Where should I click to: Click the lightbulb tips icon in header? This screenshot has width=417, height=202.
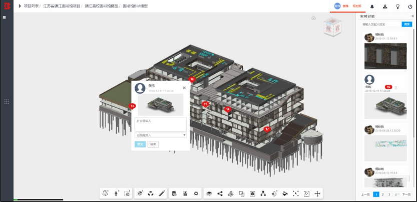pyautogui.click(x=397, y=7)
